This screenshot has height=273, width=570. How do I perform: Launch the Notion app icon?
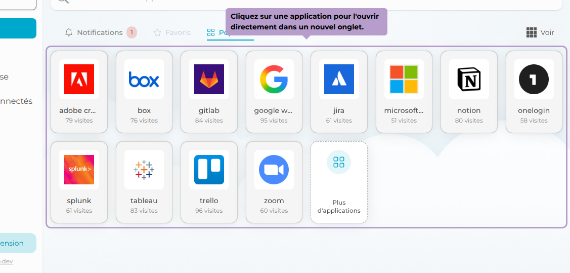tap(469, 80)
